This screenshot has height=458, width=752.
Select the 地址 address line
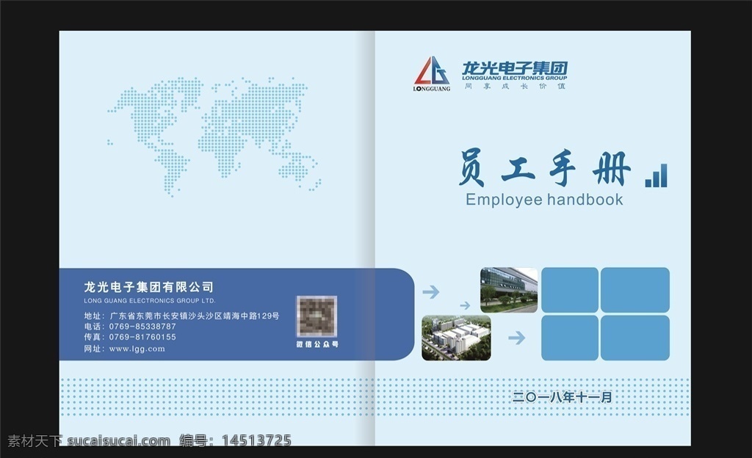coord(182,316)
